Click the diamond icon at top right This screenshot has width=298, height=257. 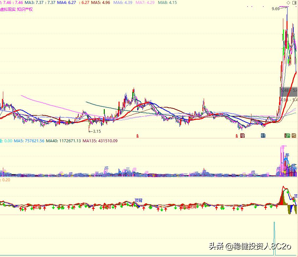click(x=288, y=3)
